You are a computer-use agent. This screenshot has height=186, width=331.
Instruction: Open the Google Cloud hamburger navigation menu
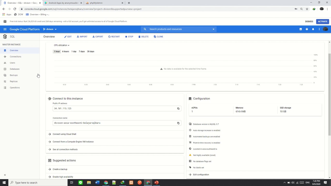pos(5,29)
